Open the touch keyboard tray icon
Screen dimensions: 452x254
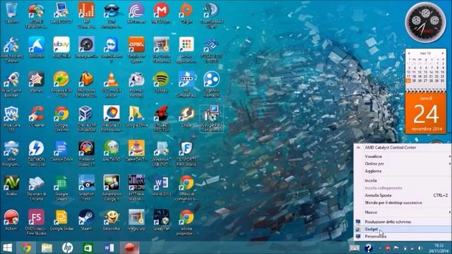(x=355, y=248)
